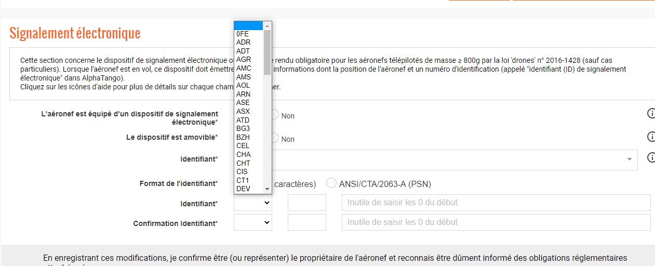Open help icon for removable device row
The height and width of the screenshot is (266, 655).
651,137
